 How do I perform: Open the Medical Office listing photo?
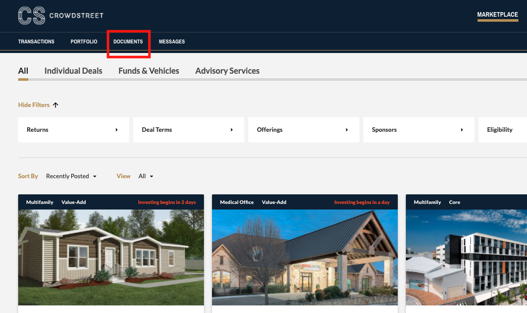(x=305, y=257)
